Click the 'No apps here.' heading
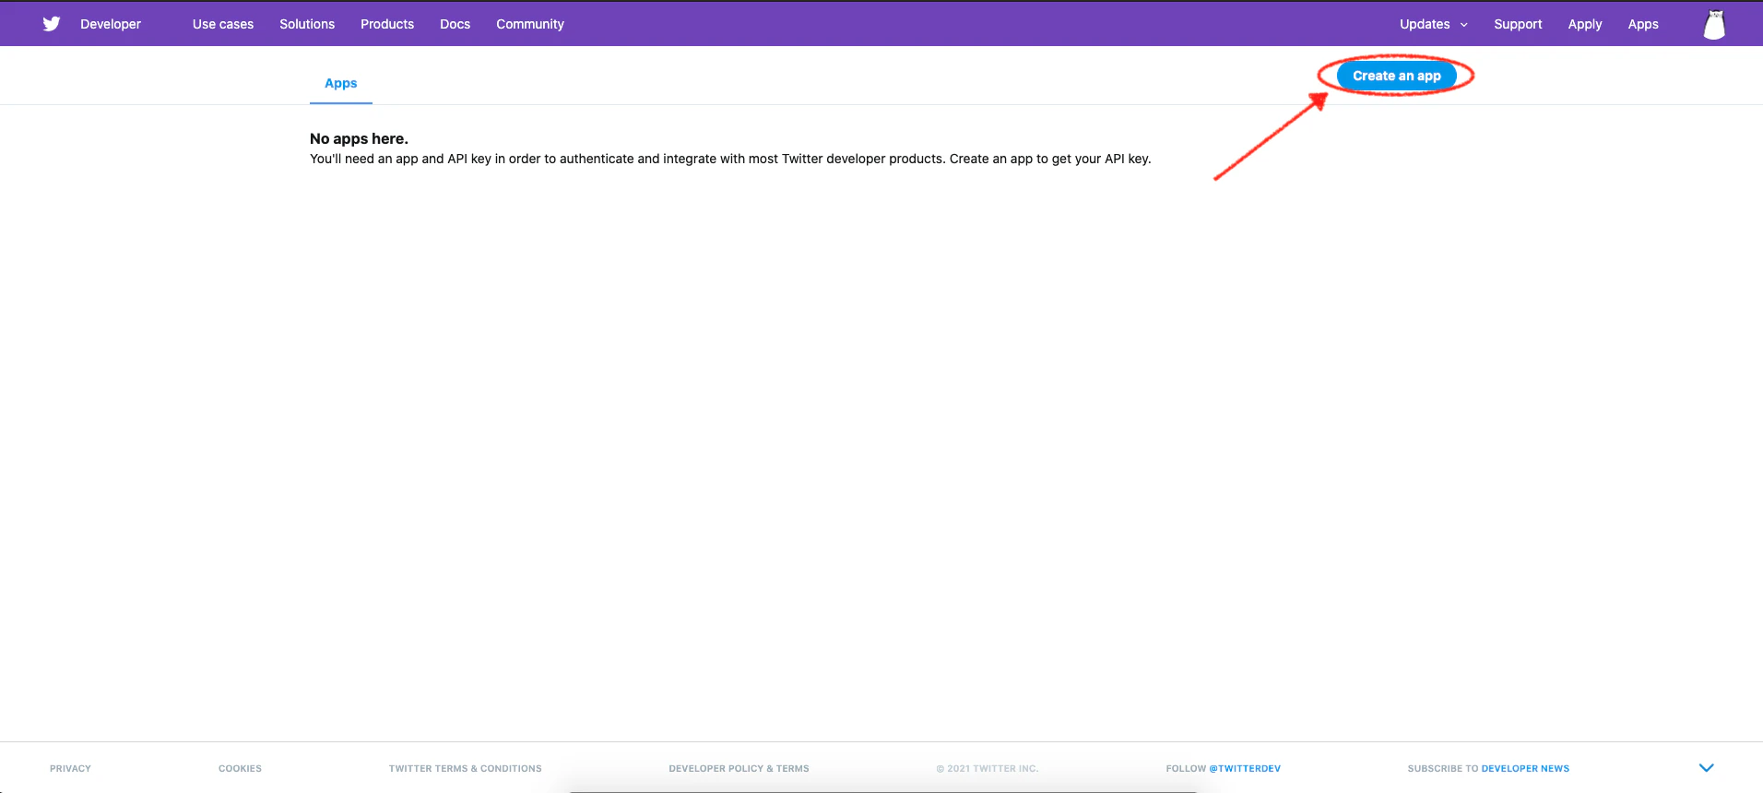This screenshot has height=793, width=1763. 359,138
